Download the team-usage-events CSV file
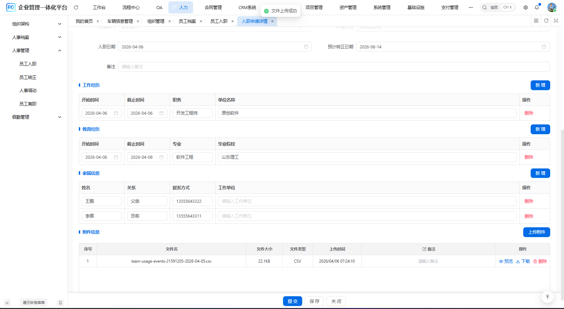This screenshot has height=309, width=564. [523, 261]
